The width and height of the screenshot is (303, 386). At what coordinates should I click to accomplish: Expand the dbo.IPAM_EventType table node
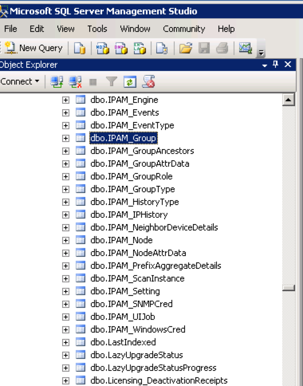(65, 126)
